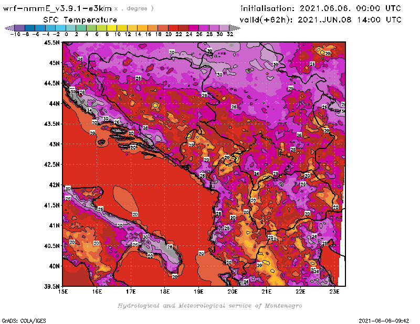Click the longitude label '21E'
This screenshot has width=420, height=324.
coord(267,291)
